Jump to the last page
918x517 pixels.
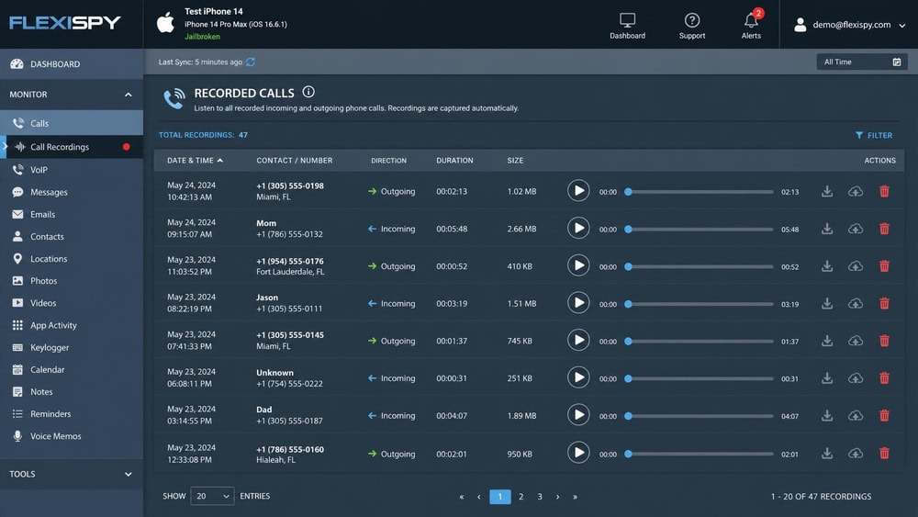[x=575, y=497]
